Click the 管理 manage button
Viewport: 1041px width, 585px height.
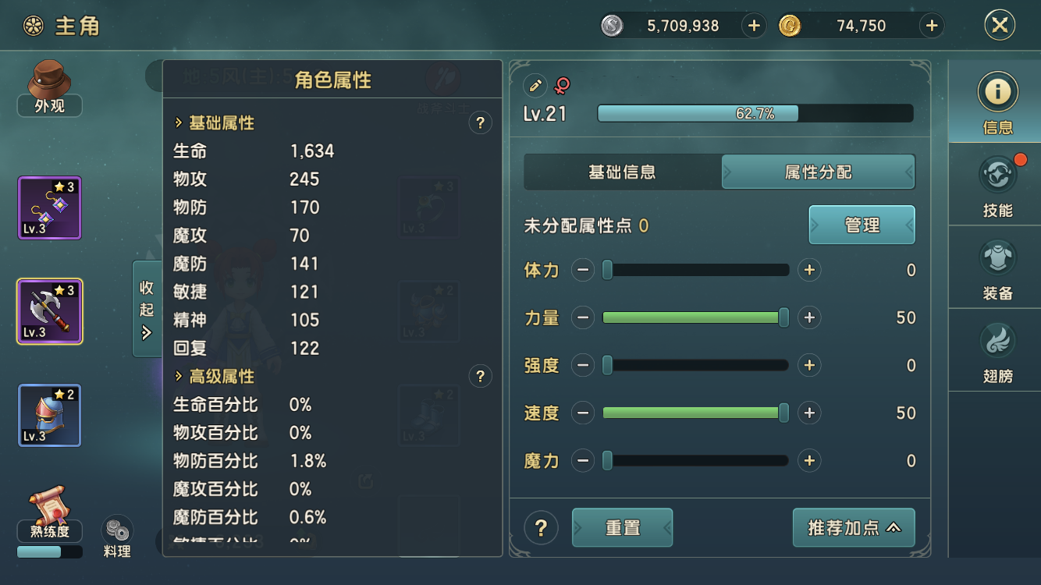click(x=862, y=225)
